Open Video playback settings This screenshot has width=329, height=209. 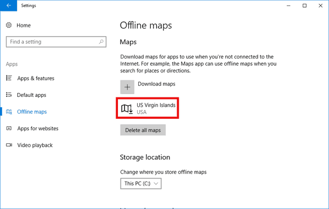tap(35, 145)
